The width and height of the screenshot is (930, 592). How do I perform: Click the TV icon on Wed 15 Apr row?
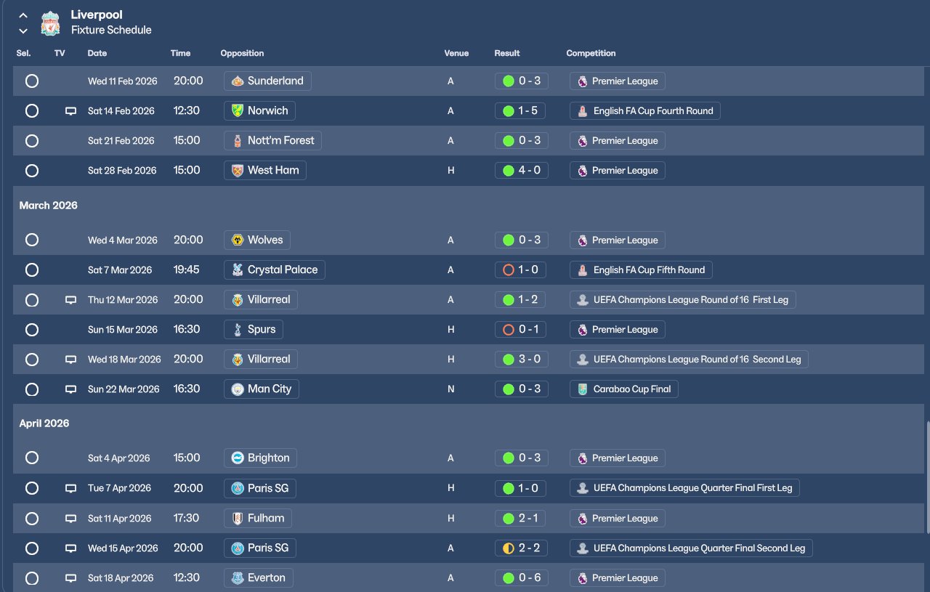coord(70,548)
